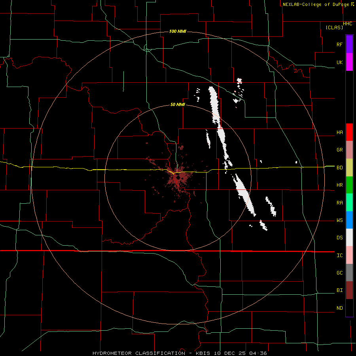This screenshot has height=356, width=356.
Task: Click the HHC product label
Action: click(x=348, y=24)
